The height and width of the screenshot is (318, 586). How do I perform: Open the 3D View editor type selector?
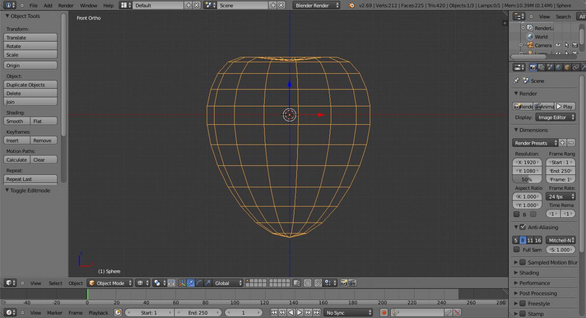point(10,283)
